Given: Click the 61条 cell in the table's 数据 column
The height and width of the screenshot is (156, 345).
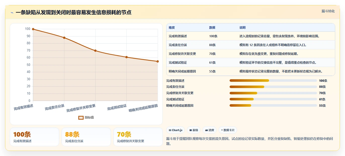Looking at the screenshot, I should point(212,63).
